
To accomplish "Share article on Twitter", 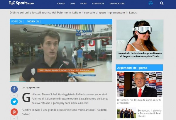I will (x=14, y=102).
